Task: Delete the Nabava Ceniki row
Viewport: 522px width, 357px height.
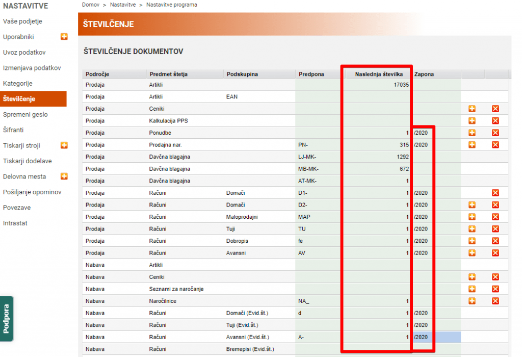Action: point(495,277)
